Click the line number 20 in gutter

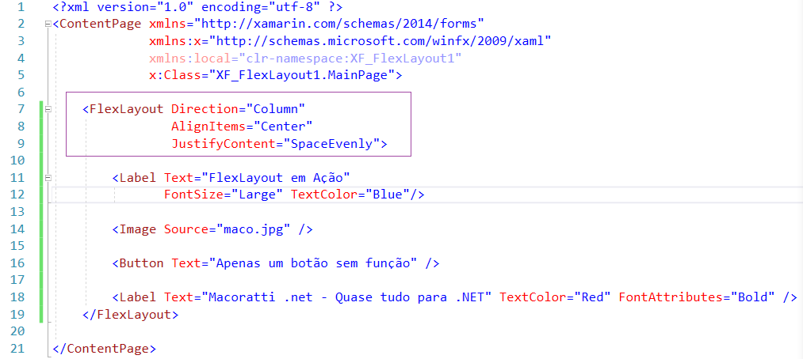point(17,331)
